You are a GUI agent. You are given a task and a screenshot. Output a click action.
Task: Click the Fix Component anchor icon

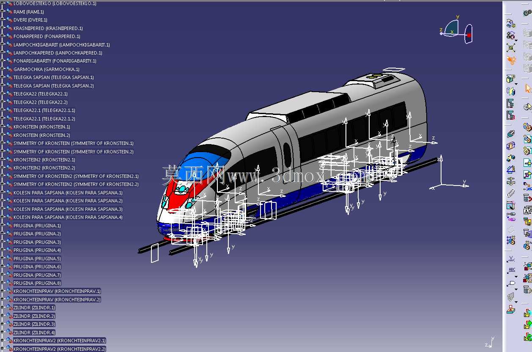click(511, 181)
